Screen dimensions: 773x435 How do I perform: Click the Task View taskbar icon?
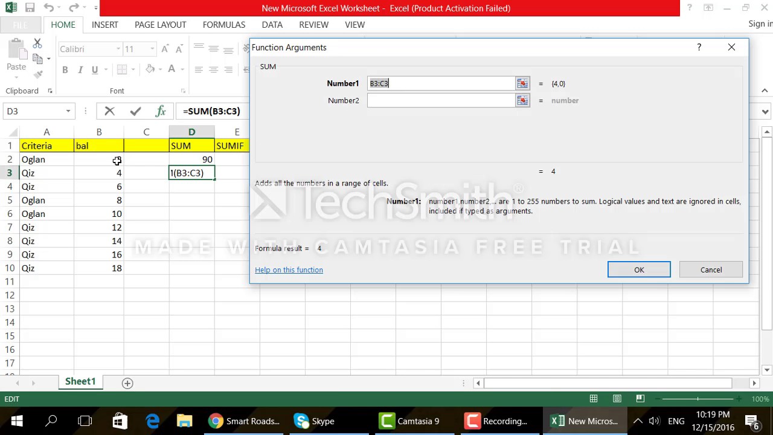[x=85, y=421]
